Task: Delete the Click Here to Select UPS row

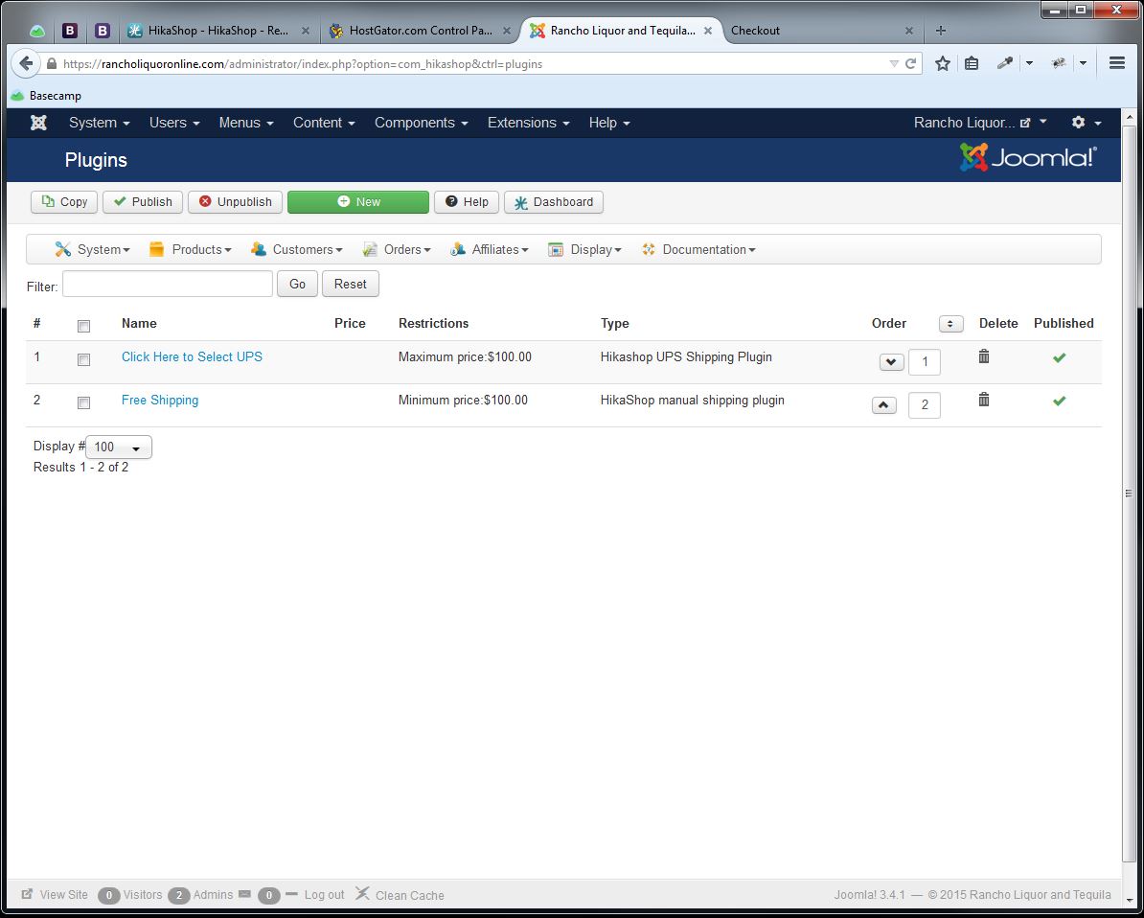Action: click(983, 356)
